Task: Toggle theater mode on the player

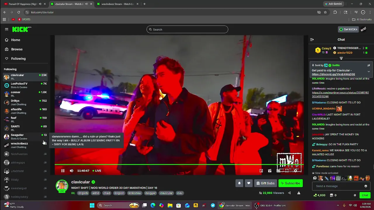Action: [278, 171]
